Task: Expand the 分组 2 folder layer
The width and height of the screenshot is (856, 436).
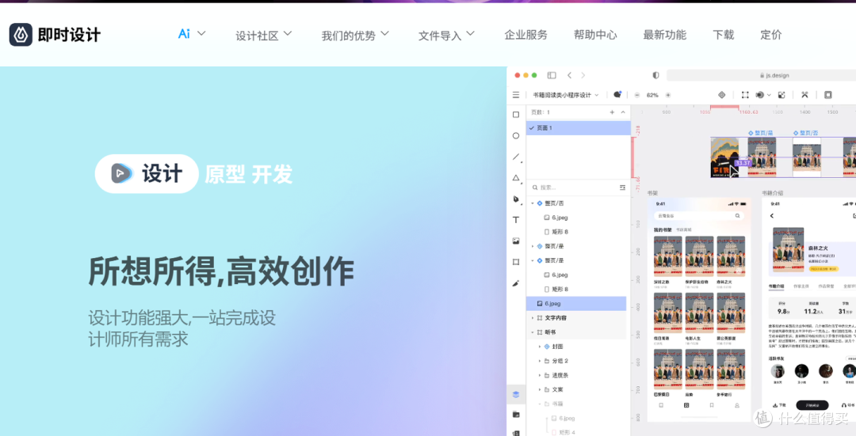Action: pos(540,361)
